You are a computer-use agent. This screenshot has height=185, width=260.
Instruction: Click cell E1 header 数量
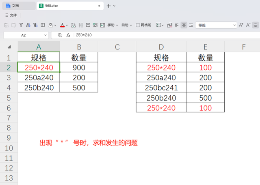206,58
